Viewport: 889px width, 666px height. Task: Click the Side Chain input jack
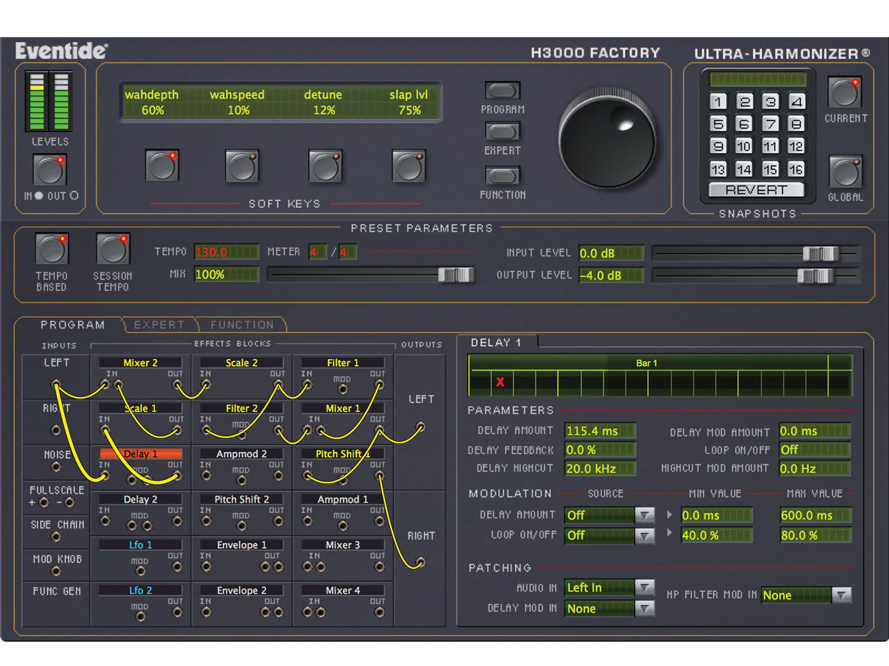point(56,537)
